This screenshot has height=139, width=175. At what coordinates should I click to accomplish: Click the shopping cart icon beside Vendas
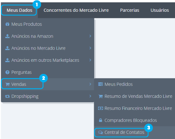7,84
